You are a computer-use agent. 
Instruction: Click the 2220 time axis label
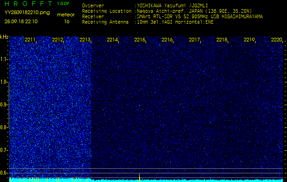click(x=277, y=40)
